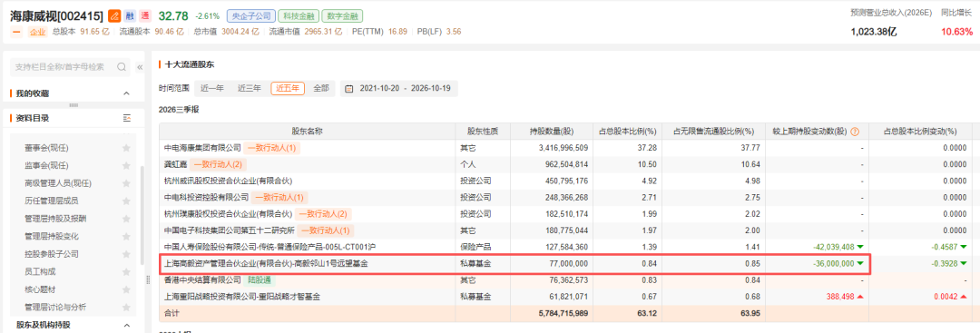Click 杭州威讯股权投资合伙企业(有限合伙) shareholder name
Image resolution: width=980 pixels, height=333 pixels.
click(228, 181)
